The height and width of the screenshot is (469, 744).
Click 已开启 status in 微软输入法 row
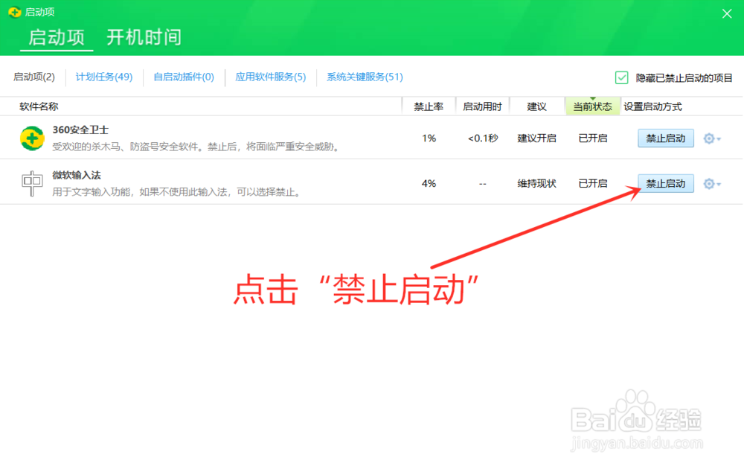point(593,184)
